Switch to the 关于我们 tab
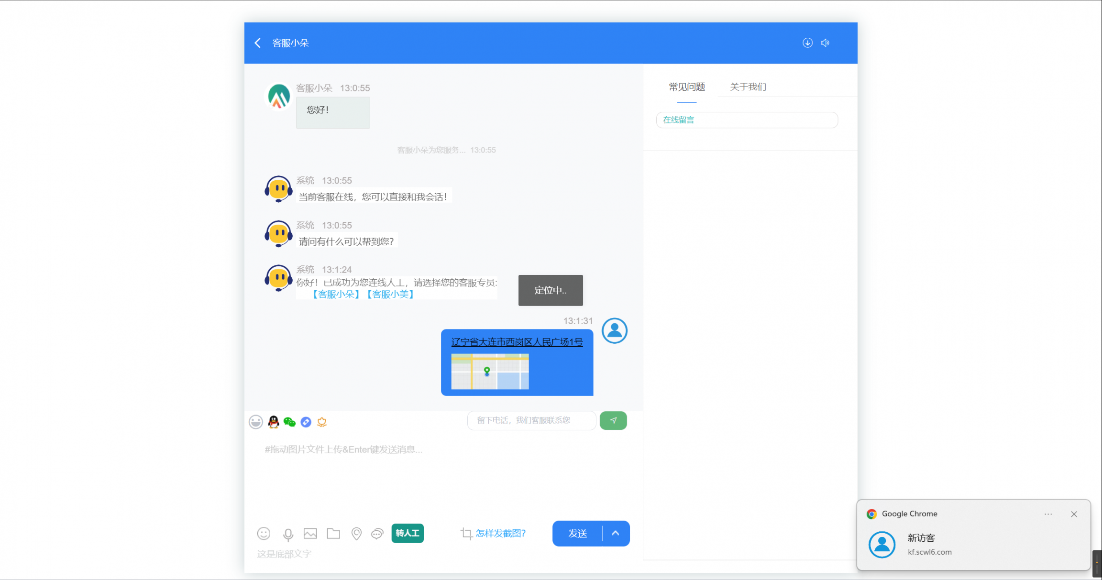1102x580 pixels. 748,87
